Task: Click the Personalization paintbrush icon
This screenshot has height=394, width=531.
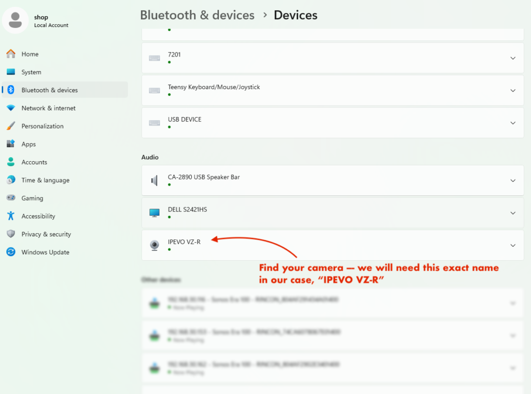Action: pyautogui.click(x=11, y=126)
